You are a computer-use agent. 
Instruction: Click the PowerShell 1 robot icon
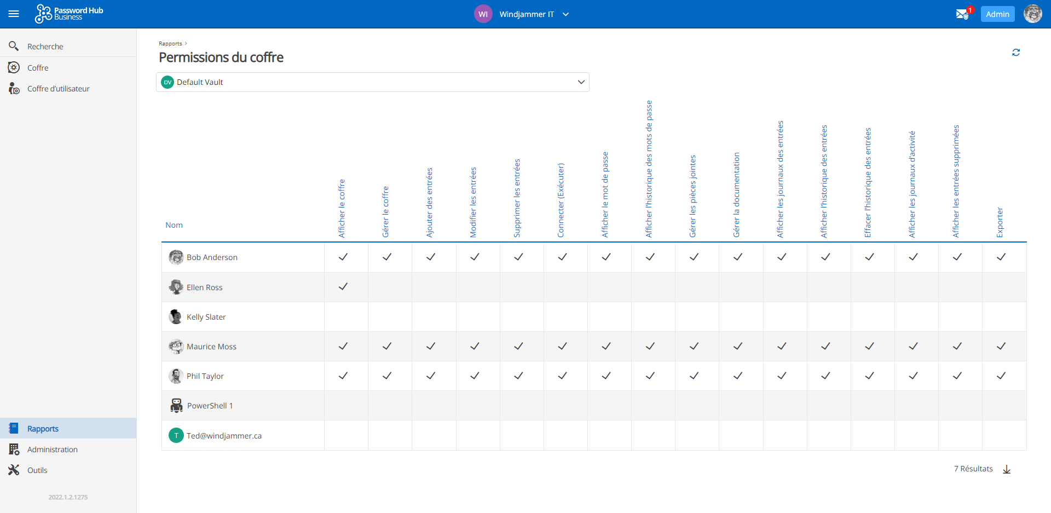click(176, 406)
